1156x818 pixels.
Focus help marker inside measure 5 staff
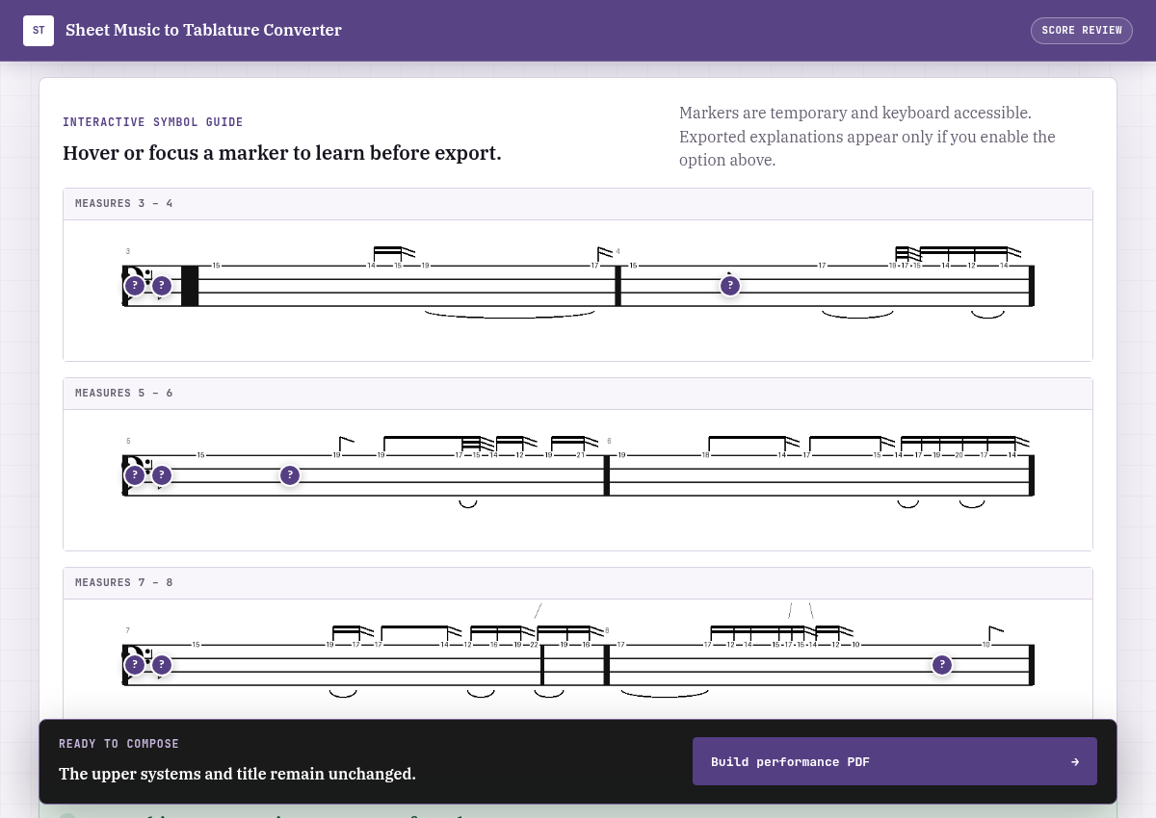tap(290, 475)
